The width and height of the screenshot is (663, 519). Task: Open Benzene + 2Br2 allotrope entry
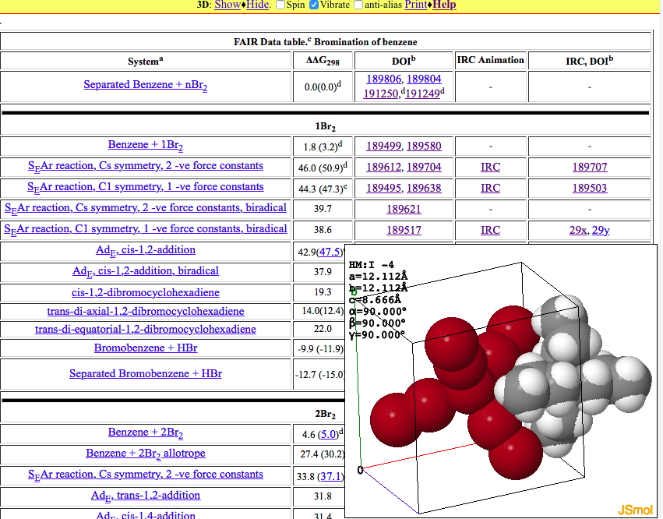(146, 453)
